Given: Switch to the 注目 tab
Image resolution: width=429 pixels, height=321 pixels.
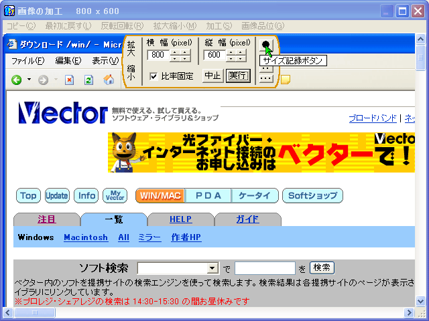Looking at the screenshot, I should tap(47, 219).
